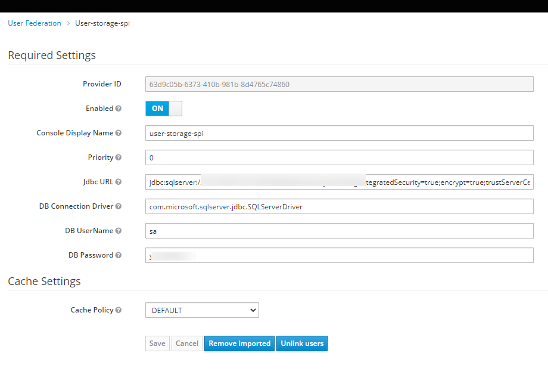Focus the Priority input box
Image resolution: width=548 pixels, height=390 pixels.
(x=340, y=157)
